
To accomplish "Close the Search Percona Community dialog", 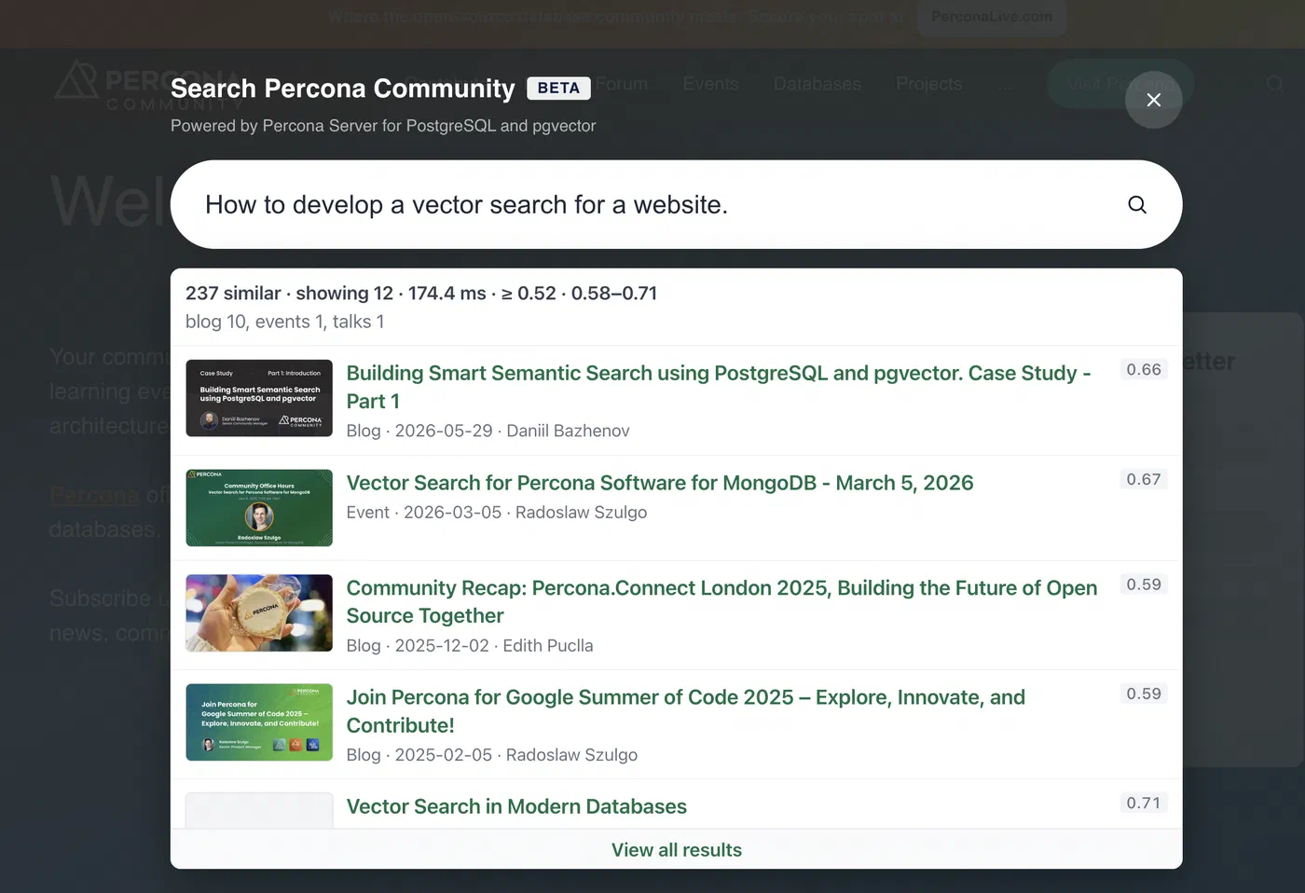I will tap(1153, 100).
